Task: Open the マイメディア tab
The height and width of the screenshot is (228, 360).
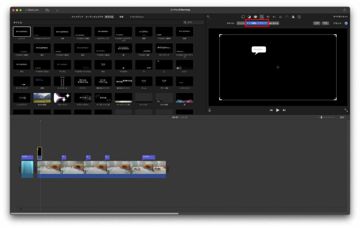Action: 77,16
